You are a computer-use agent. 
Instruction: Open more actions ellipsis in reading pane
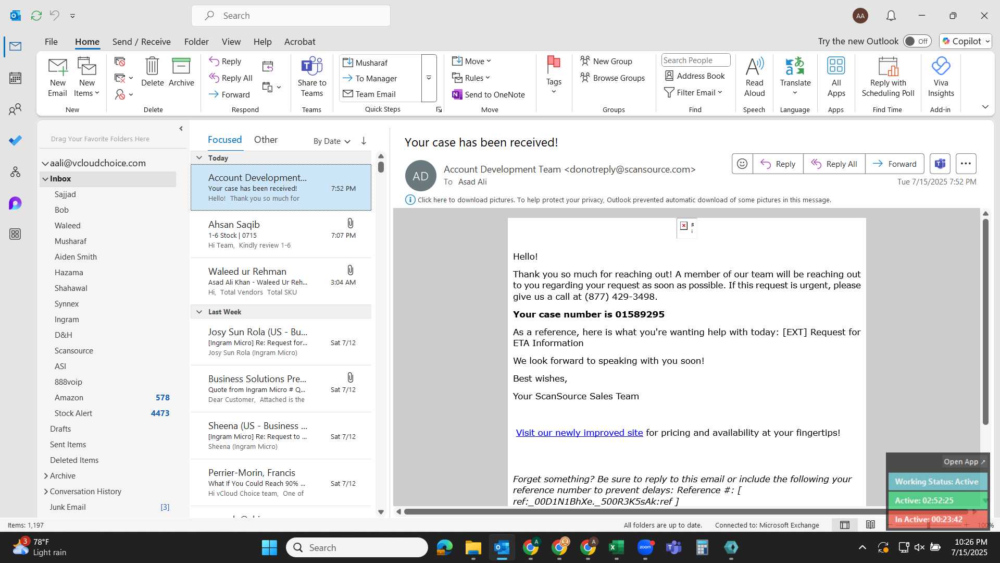966,164
